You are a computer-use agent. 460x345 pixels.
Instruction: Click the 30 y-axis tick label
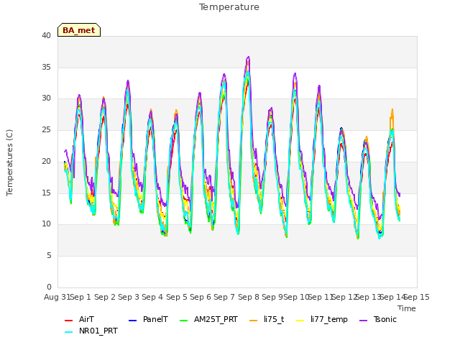(x=46, y=98)
